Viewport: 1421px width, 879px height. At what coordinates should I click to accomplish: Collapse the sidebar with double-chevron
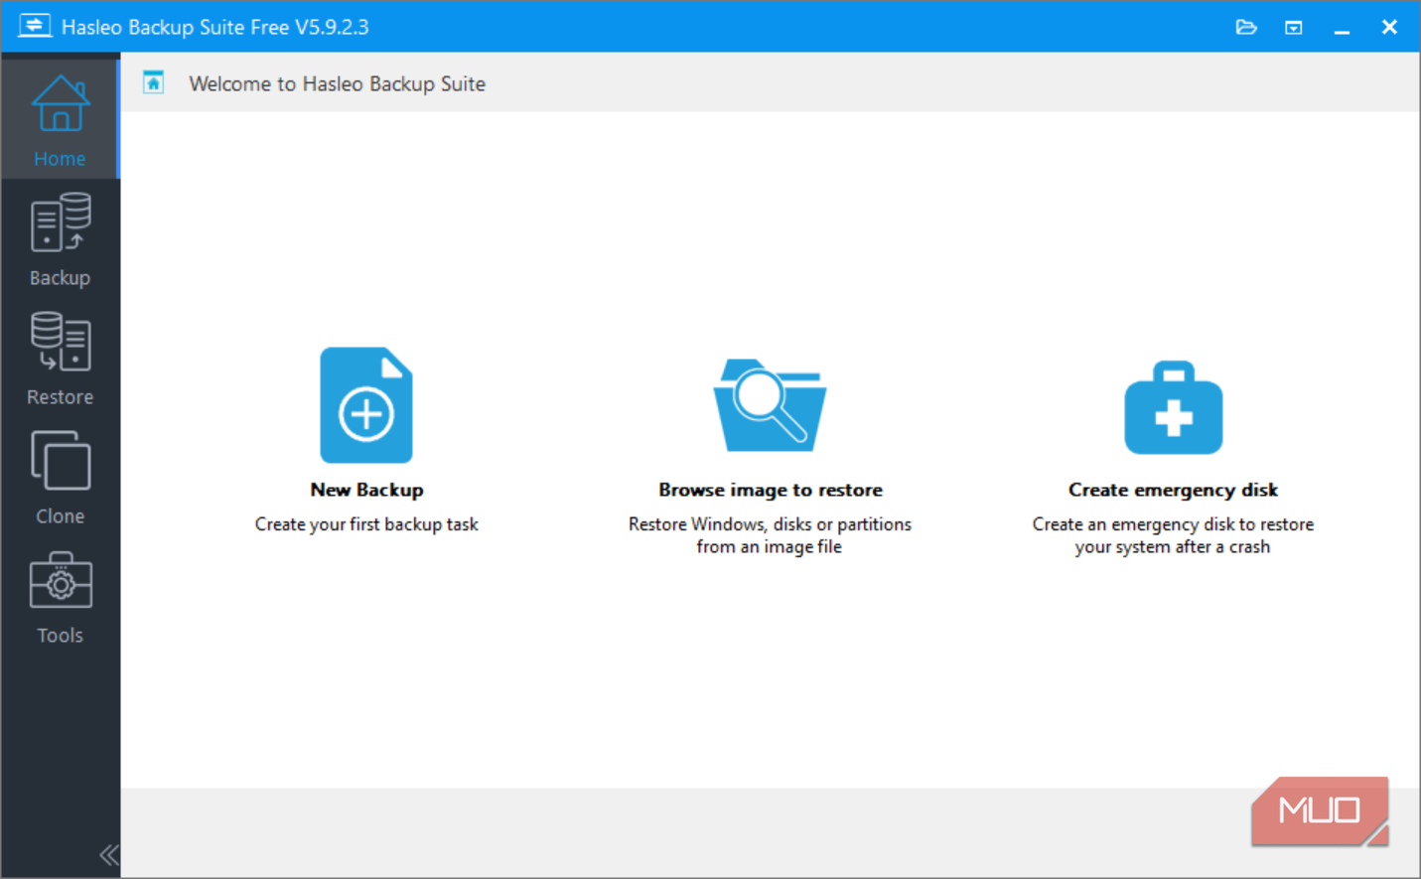click(108, 854)
